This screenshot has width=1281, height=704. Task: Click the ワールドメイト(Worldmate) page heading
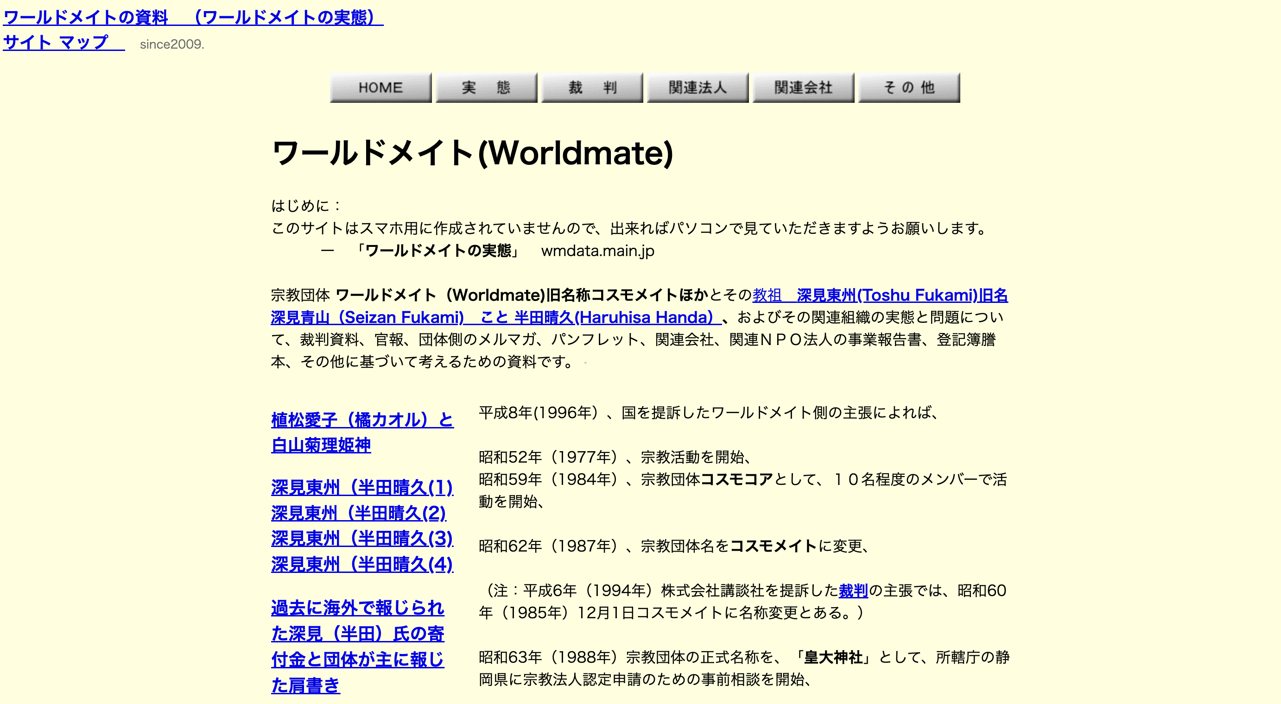point(472,152)
